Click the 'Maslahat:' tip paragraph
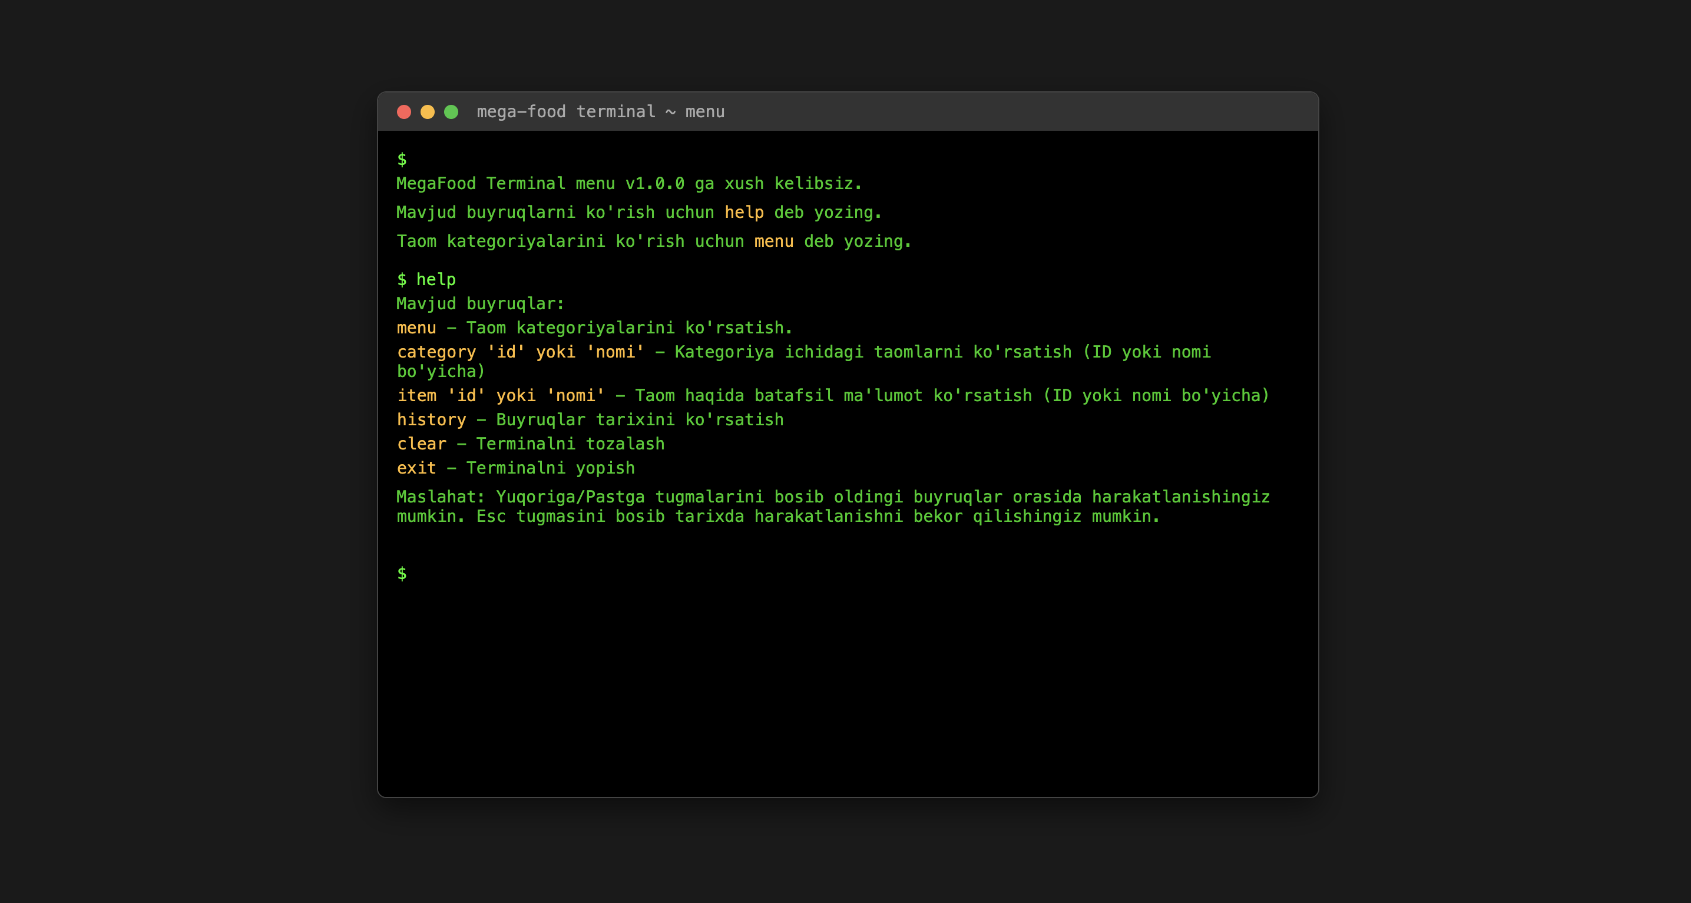Image resolution: width=1691 pixels, height=903 pixels. coord(833,507)
